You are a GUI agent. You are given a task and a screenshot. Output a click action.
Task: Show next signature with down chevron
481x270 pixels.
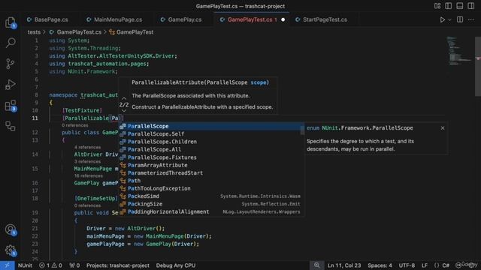pos(123,111)
